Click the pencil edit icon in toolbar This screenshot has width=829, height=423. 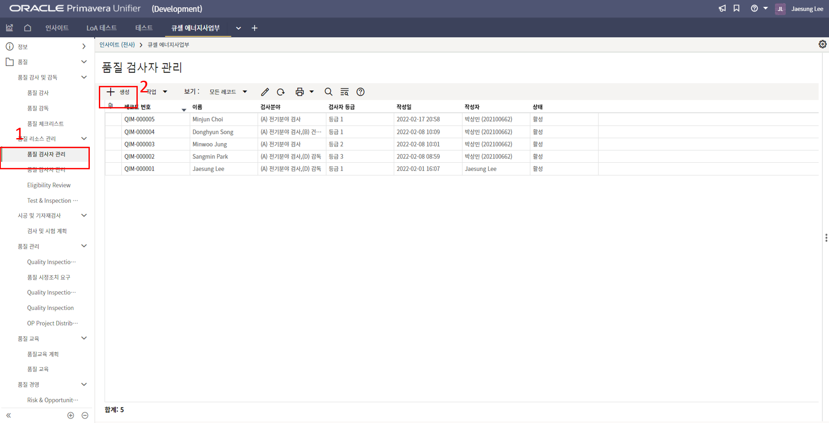[x=265, y=92]
